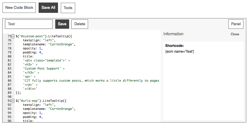Open the Tools menu

pyautogui.click(x=68, y=8)
